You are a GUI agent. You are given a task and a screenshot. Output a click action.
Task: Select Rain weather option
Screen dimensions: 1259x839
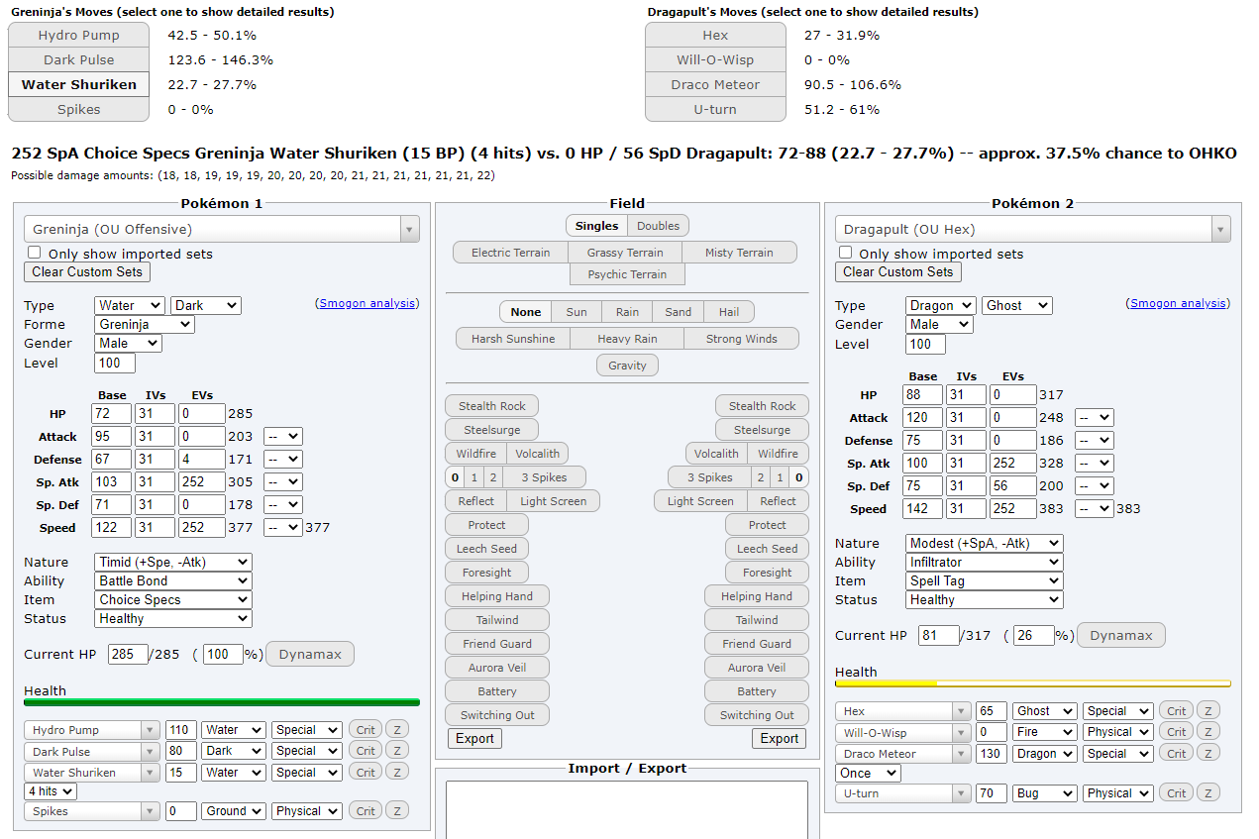point(627,312)
